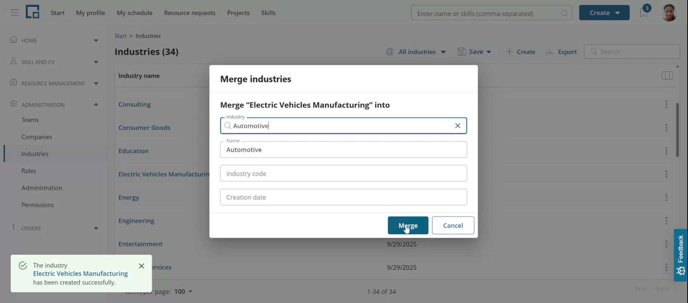The height and width of the screenshot is (303, 688).
Task: Open Administration sub-item in sidebar
Action: 42,188
